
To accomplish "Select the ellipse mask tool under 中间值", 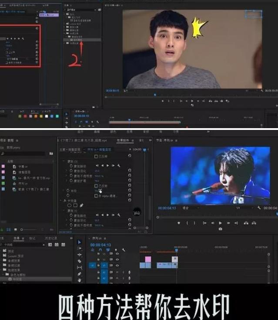I will [69, 205].
